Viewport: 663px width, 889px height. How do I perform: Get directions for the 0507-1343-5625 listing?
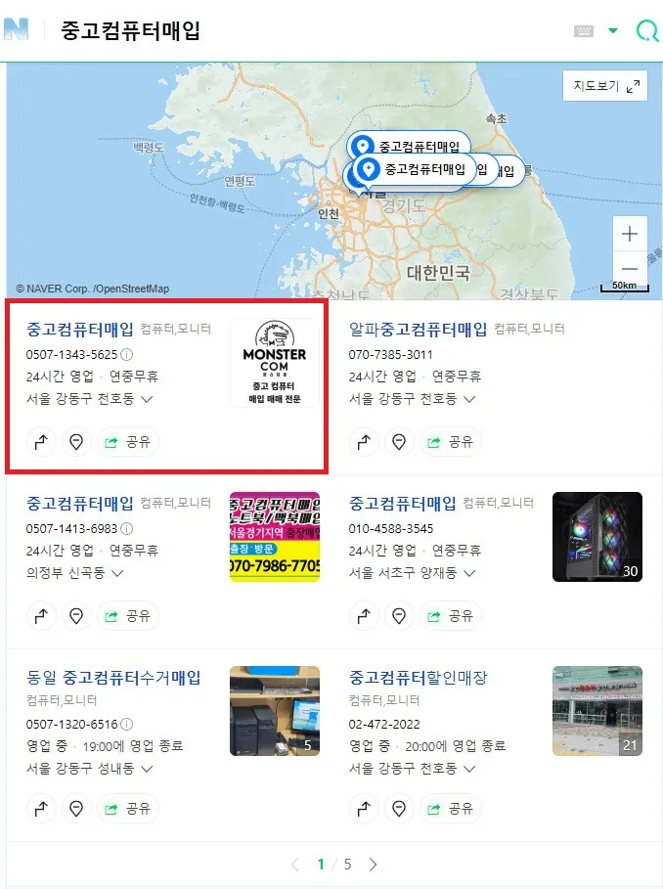pyautogui.click(x=41, y=441)
